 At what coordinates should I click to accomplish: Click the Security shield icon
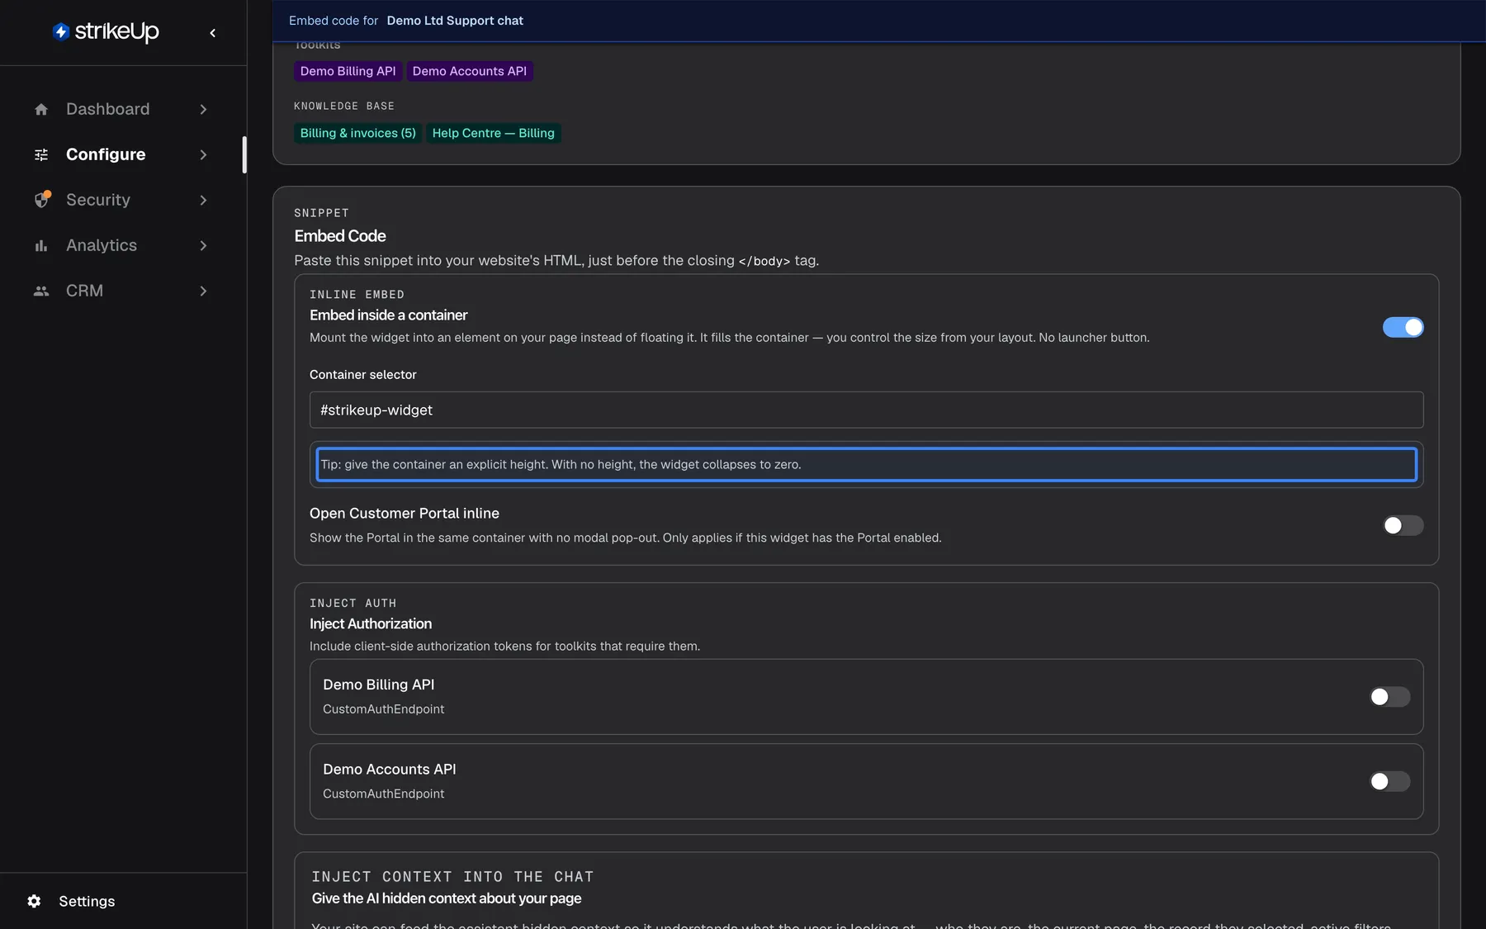pyautogui.click(x=42, y=200)
